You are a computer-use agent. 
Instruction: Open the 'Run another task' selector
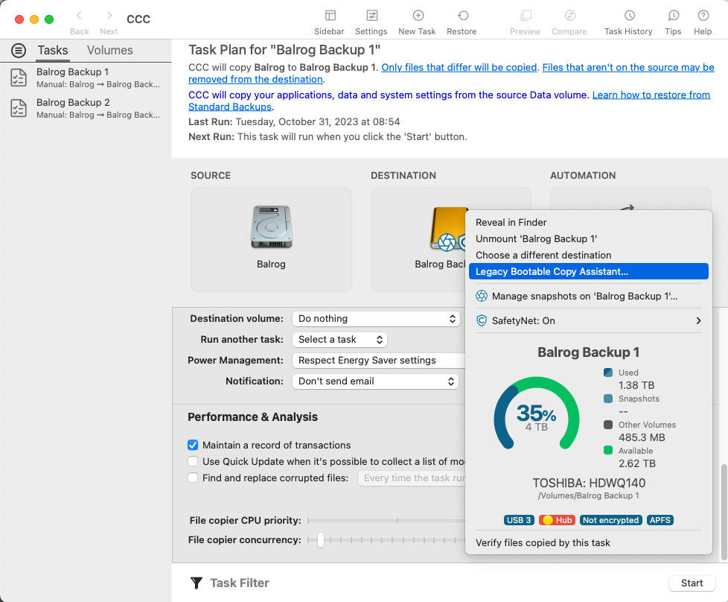click(339, 339)
